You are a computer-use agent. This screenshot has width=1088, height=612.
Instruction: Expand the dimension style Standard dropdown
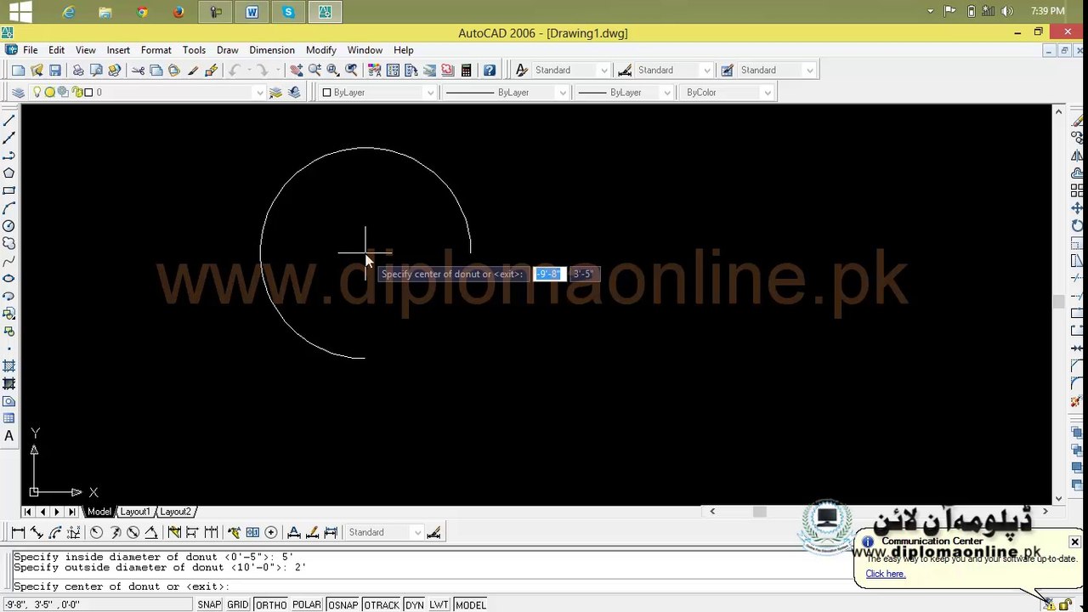[x=706, y=71]
